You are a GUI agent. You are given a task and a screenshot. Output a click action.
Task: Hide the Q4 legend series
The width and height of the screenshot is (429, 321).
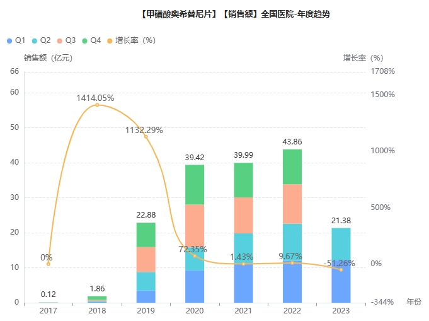point(91,40)
